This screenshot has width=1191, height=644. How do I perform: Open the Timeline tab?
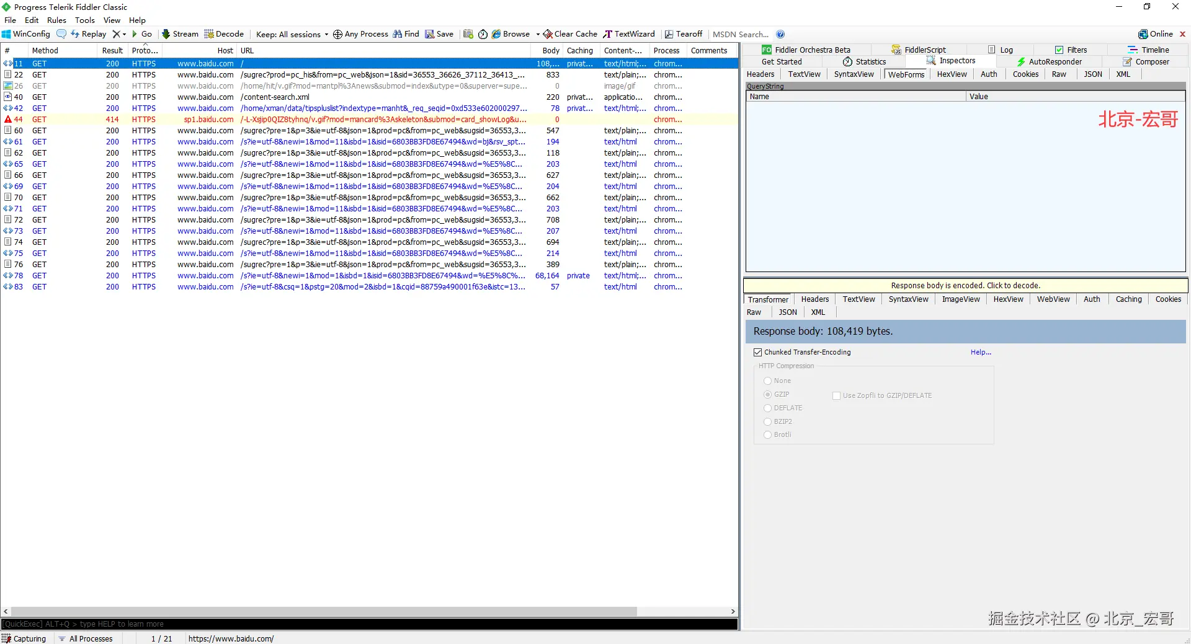click(x=1148, y=50)
